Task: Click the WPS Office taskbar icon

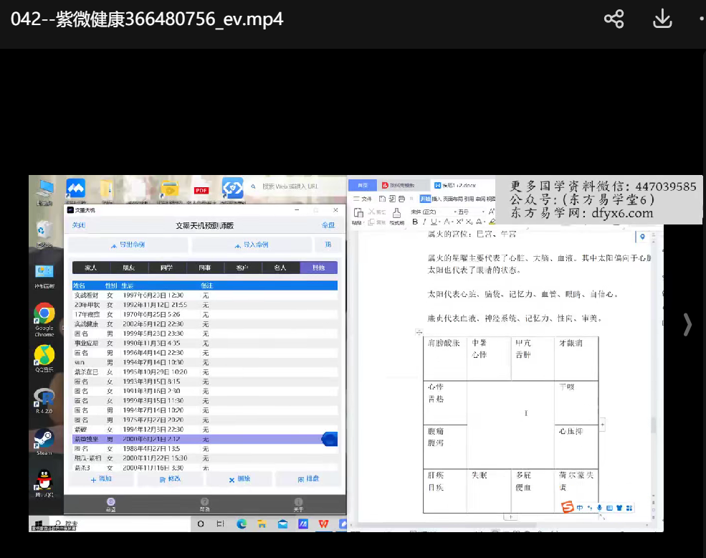Action: [x=323, y=524]
